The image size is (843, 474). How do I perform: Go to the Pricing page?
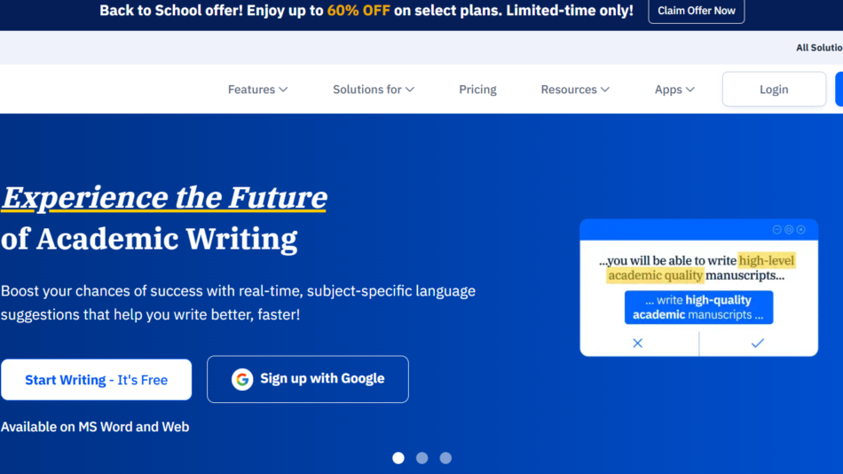click(x=477, y=90)
